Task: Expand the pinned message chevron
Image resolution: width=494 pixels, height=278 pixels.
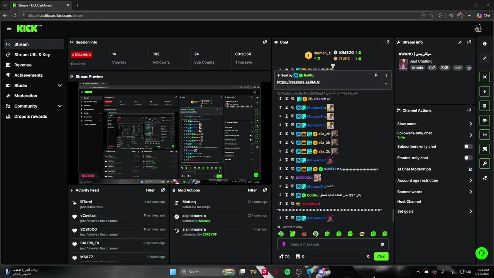Action: 386,83
